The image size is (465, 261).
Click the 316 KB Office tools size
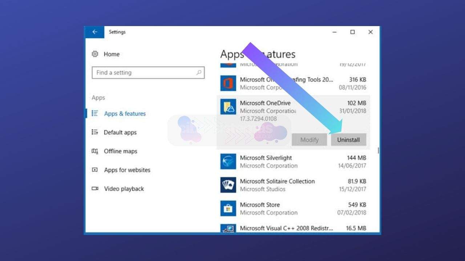358,79
